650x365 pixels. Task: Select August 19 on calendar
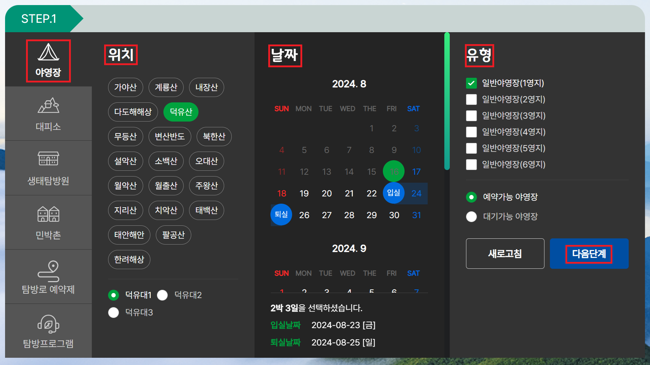coord(304,194)
